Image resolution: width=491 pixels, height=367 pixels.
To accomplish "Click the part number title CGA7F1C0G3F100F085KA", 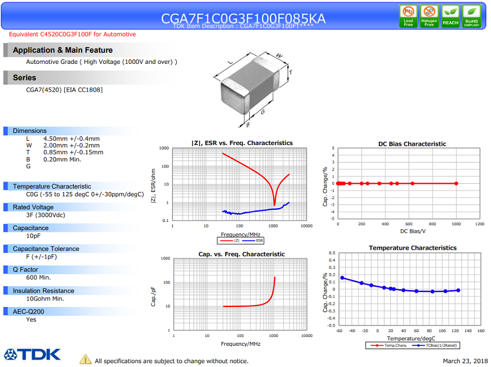I will click(x=243, y=18).
